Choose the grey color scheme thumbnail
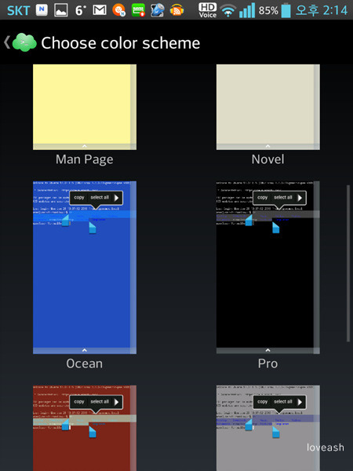Screen dimensions: 353x471 [268, 428]
